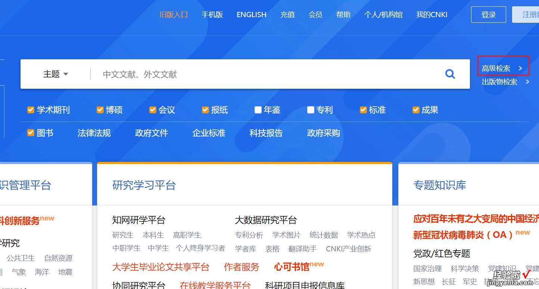Open 我的CNKI in top navigation
Viewport: 539px width, 289px height.
[x=432, y=15]
